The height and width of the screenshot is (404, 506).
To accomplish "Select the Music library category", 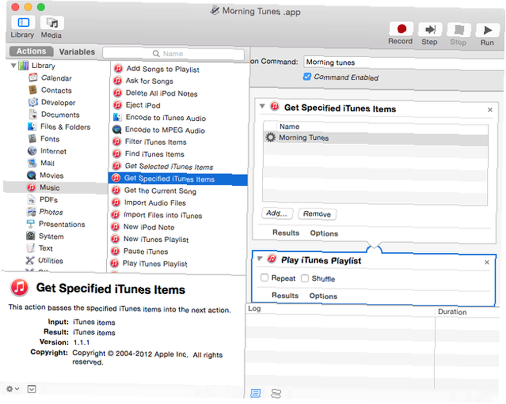I will pyautogui.click(x=55, y=187).
